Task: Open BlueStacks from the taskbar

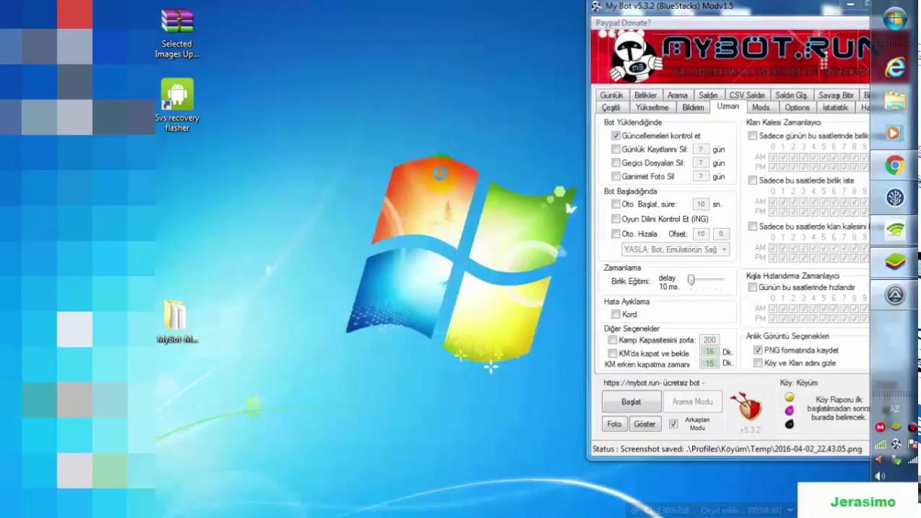Action: pos(895,262)
